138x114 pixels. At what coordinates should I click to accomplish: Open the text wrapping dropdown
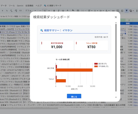101,10
